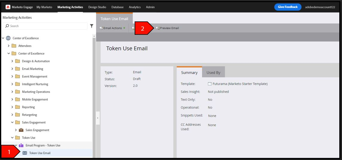This screenshot has height=160, width=342.
Task: Click the Retargeting folder icon
Action: [x=17, y=115]
